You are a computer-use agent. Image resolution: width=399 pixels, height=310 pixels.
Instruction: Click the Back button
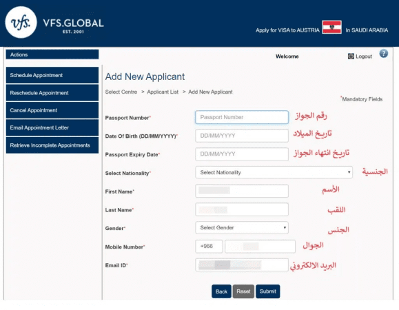click(221, 291)
